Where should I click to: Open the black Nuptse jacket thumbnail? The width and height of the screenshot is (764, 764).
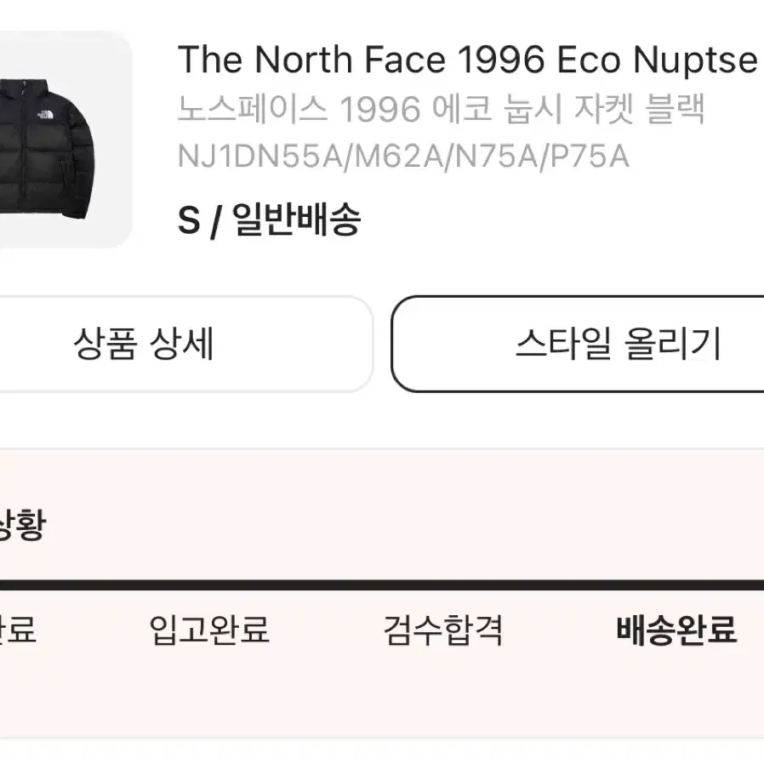coord(61,140)
